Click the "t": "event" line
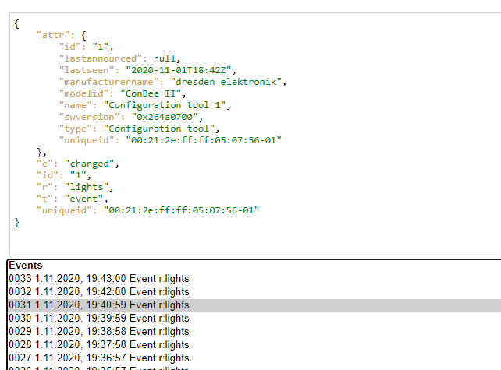 click(73, 199)
